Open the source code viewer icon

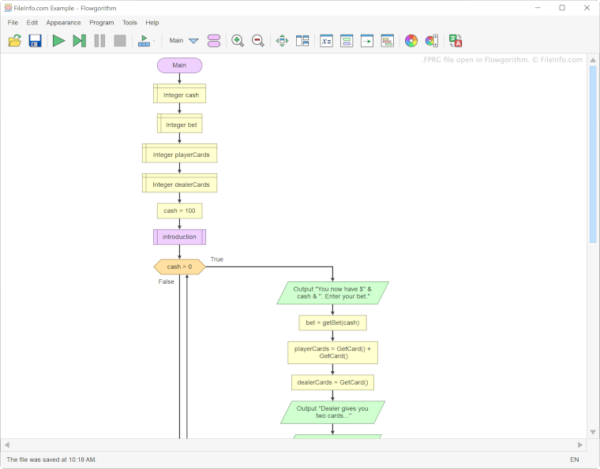tap(367, 40)
